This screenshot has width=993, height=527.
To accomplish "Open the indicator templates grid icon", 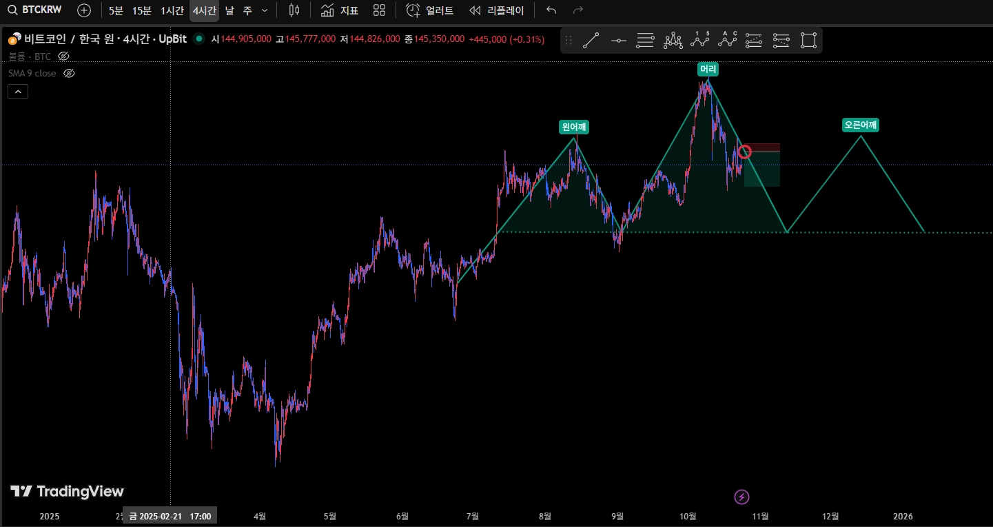I will coord(379,10).
